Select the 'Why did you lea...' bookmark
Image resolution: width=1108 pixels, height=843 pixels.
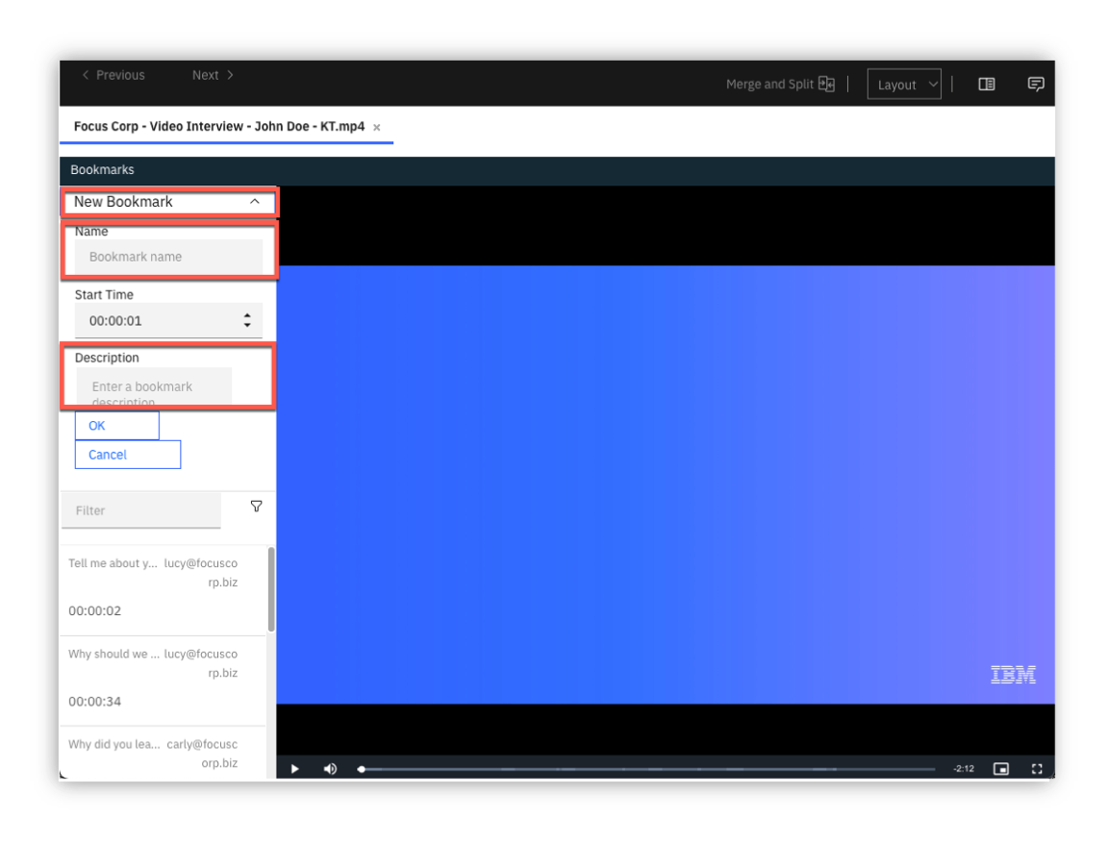point(163,754)
